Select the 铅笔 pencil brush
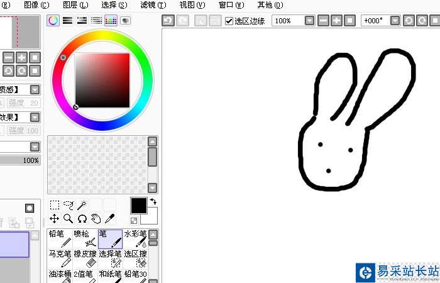This screenshot has width=440, height=283. click(x=60, y=239)
